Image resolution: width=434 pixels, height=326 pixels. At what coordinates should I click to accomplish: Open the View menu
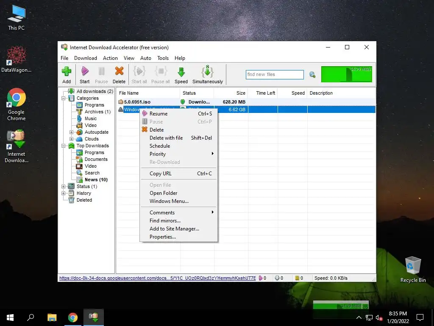tap(129, 58)
